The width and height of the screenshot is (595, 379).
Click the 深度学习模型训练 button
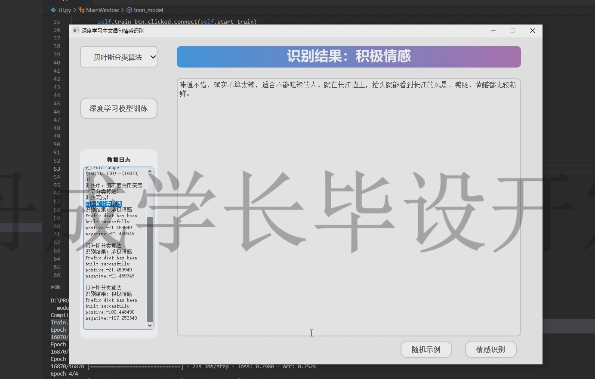118,108
